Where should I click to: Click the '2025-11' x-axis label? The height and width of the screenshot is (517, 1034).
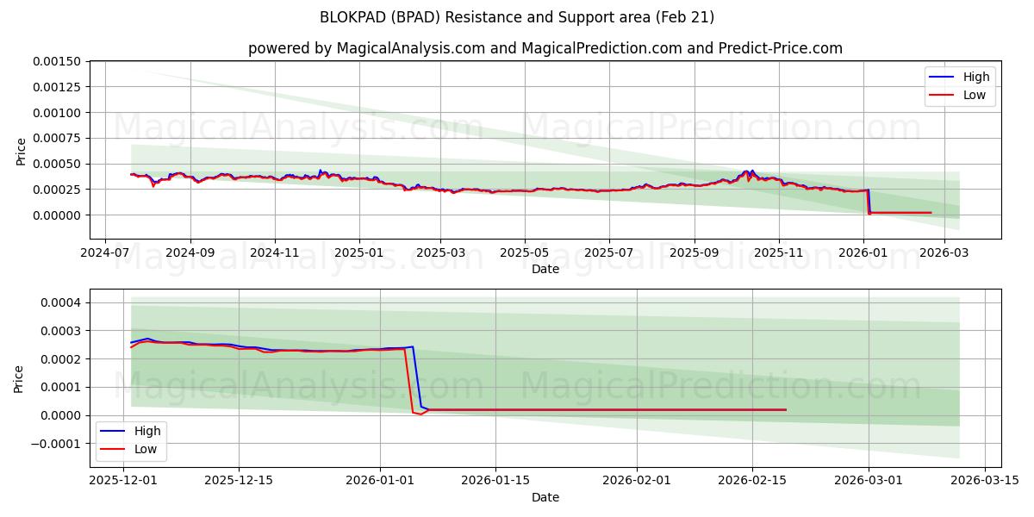click(779, 253)
